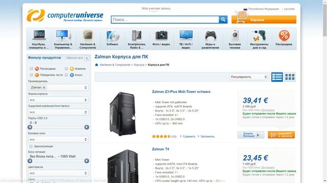Click the search magnifier button
This screenshot has width=327, height=183.
223,19
